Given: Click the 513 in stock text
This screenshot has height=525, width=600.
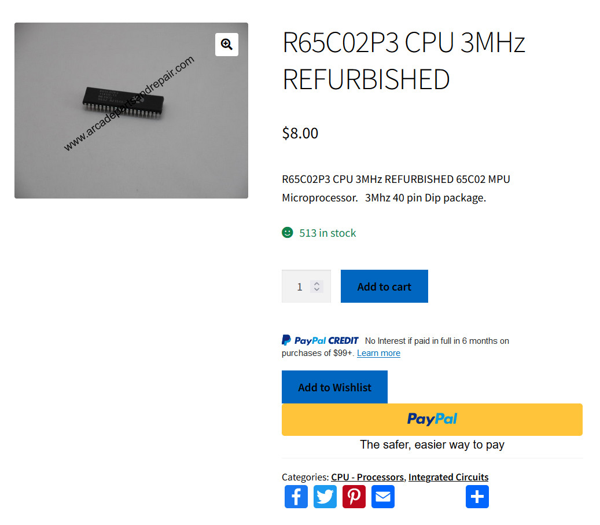Looking at the screenshot, I should point(327,233).
